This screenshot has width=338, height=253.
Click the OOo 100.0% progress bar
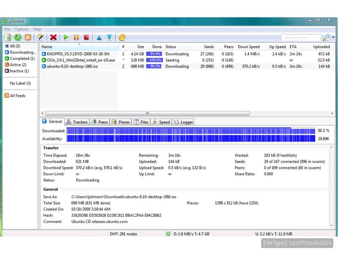154,60
